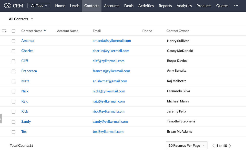Screen dimensions: 246x154
Task: Expand the All Contacts view dropdown
Action: [x=32, y=19]
